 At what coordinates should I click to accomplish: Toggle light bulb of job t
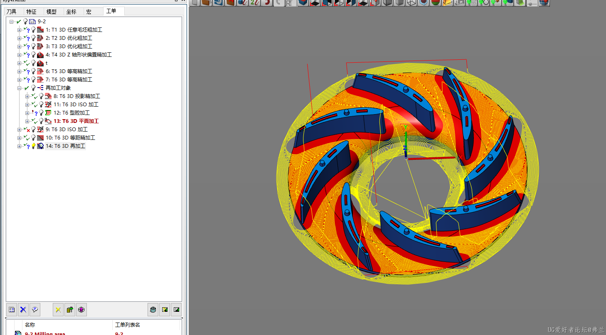point(33,63)
